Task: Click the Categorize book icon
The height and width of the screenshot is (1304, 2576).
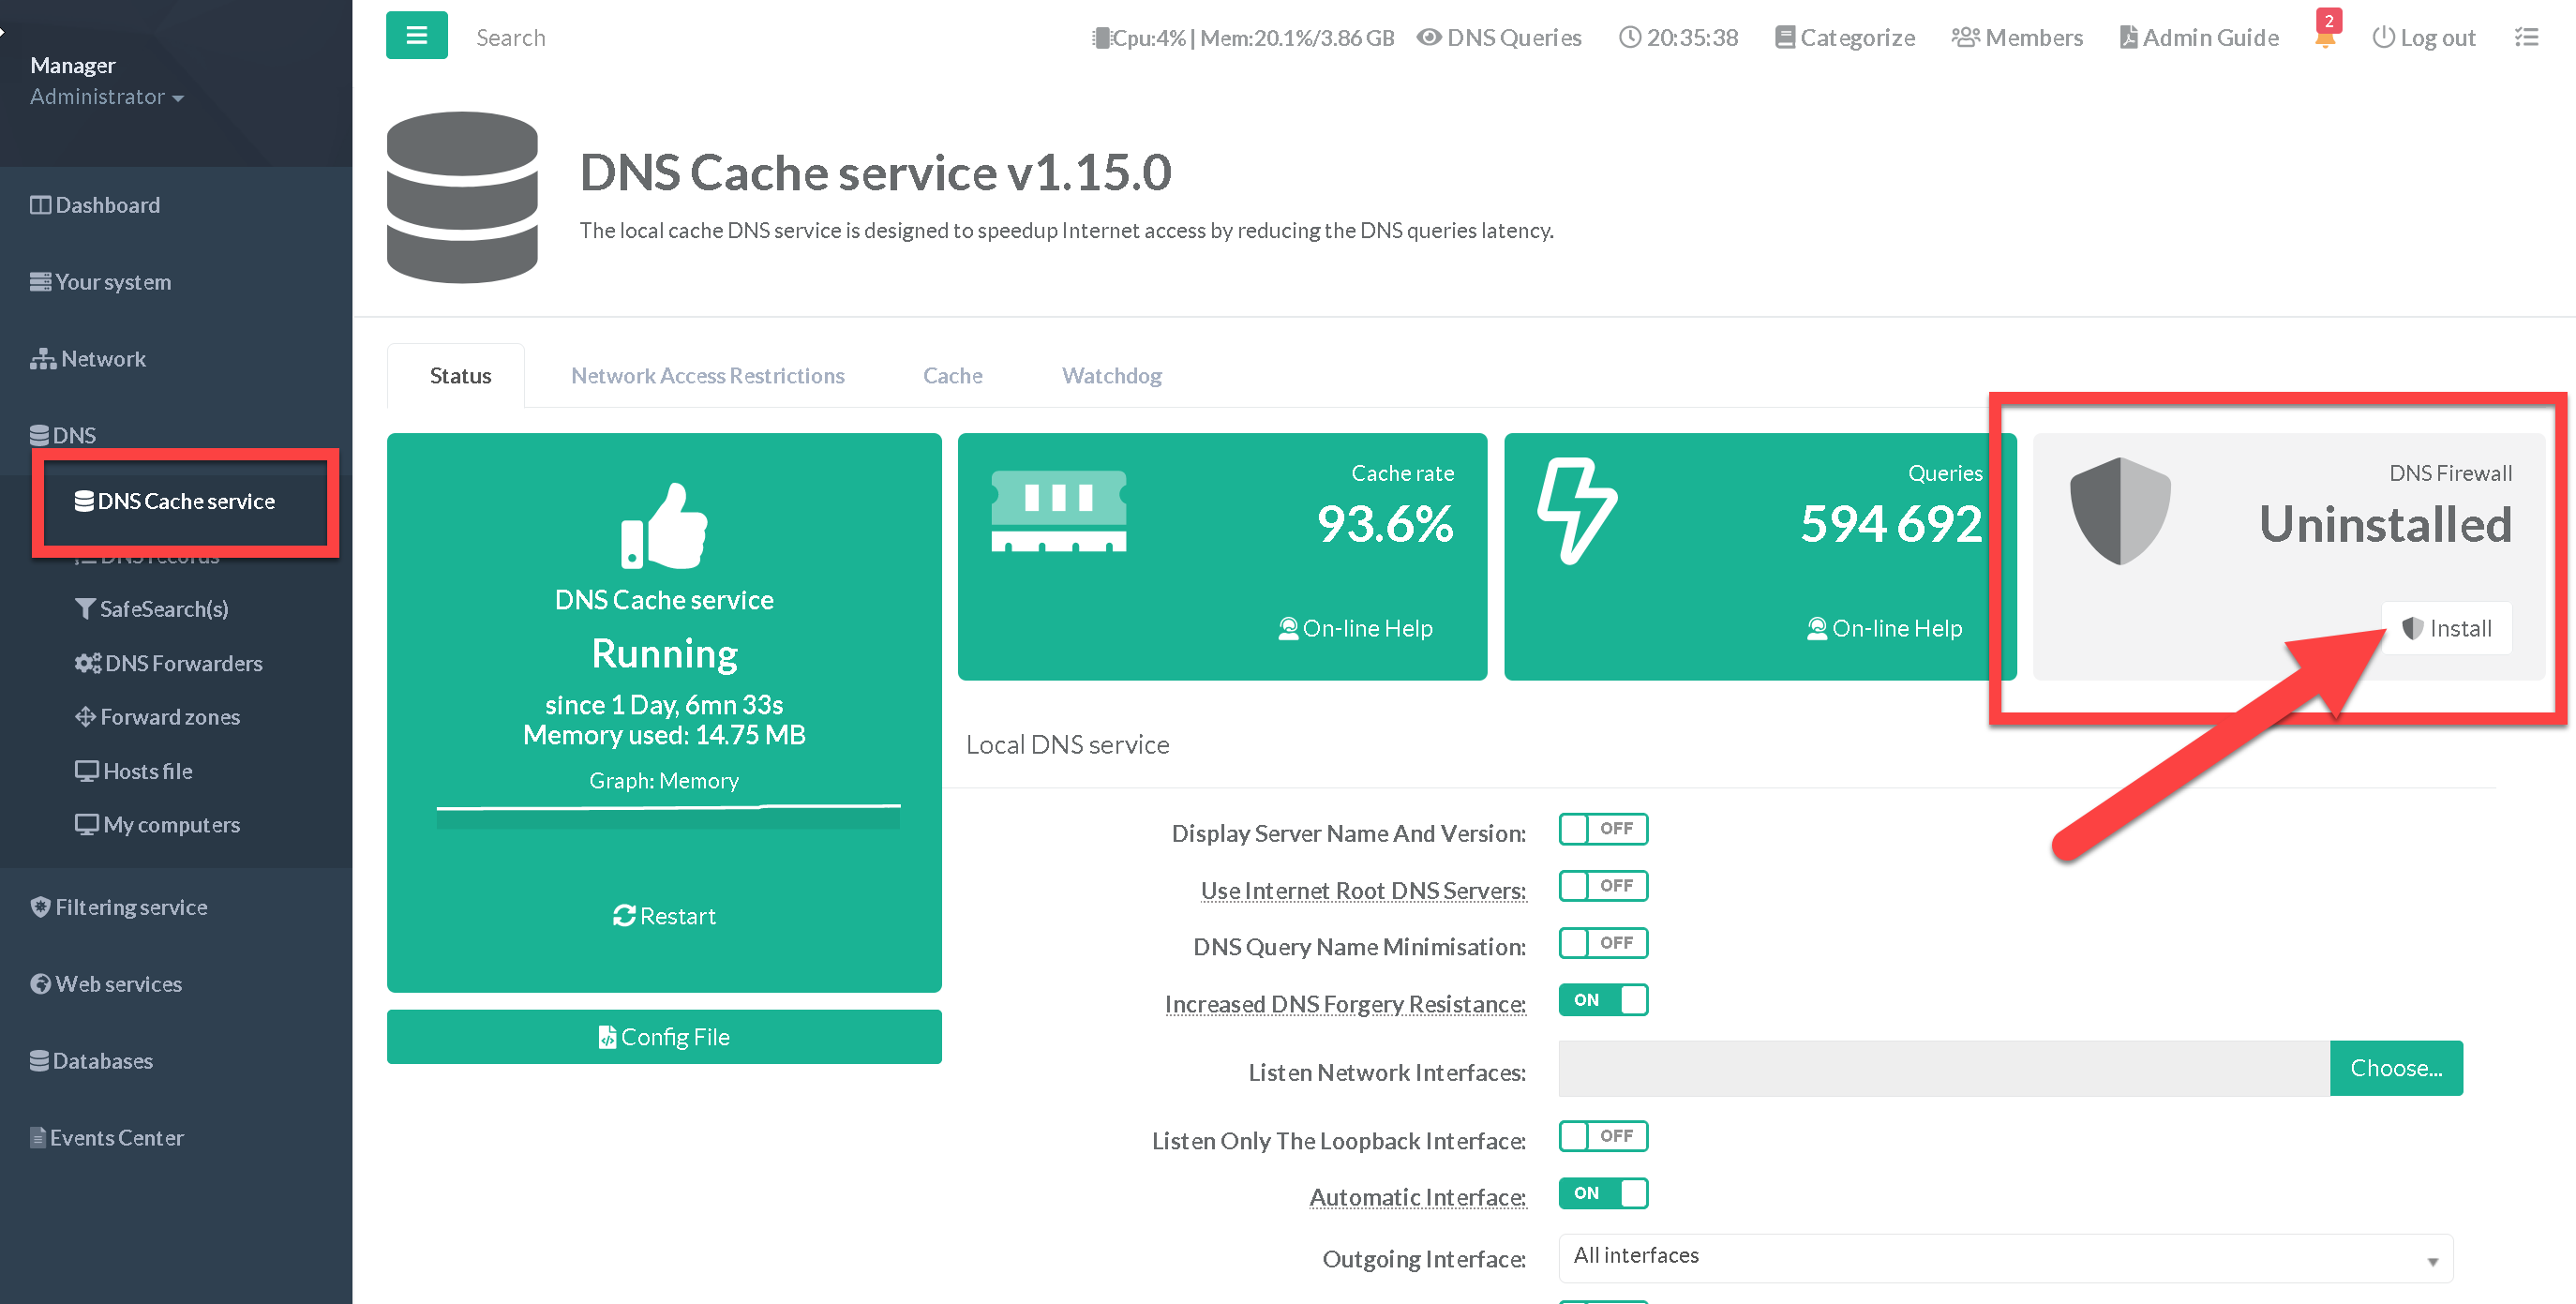Action: pos(1784,37)
